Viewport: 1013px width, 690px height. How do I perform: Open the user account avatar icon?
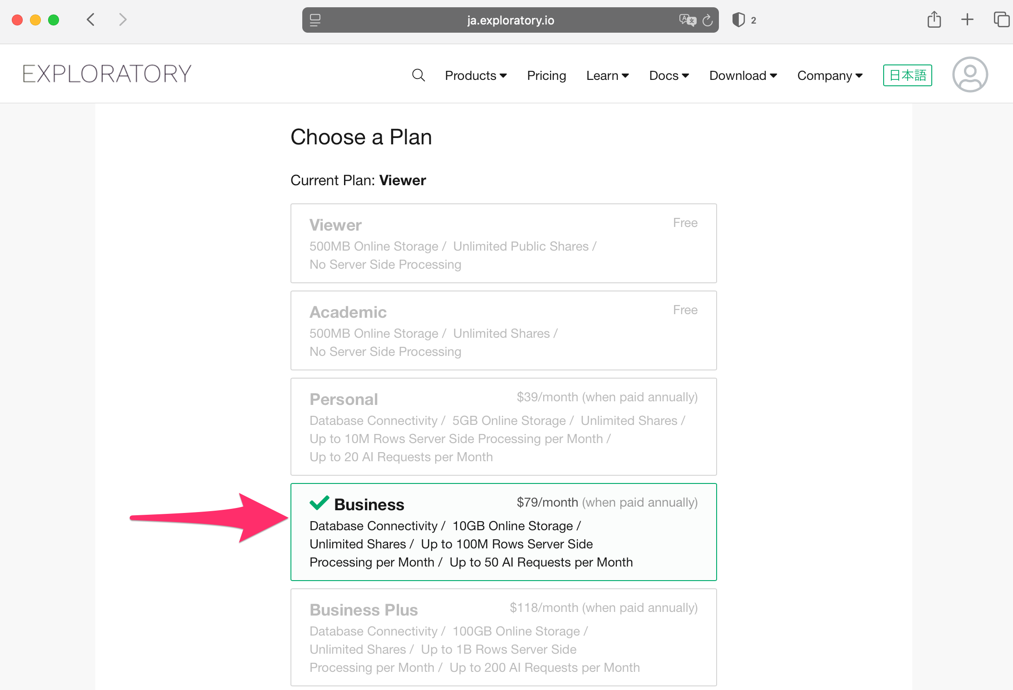[970, 74]
